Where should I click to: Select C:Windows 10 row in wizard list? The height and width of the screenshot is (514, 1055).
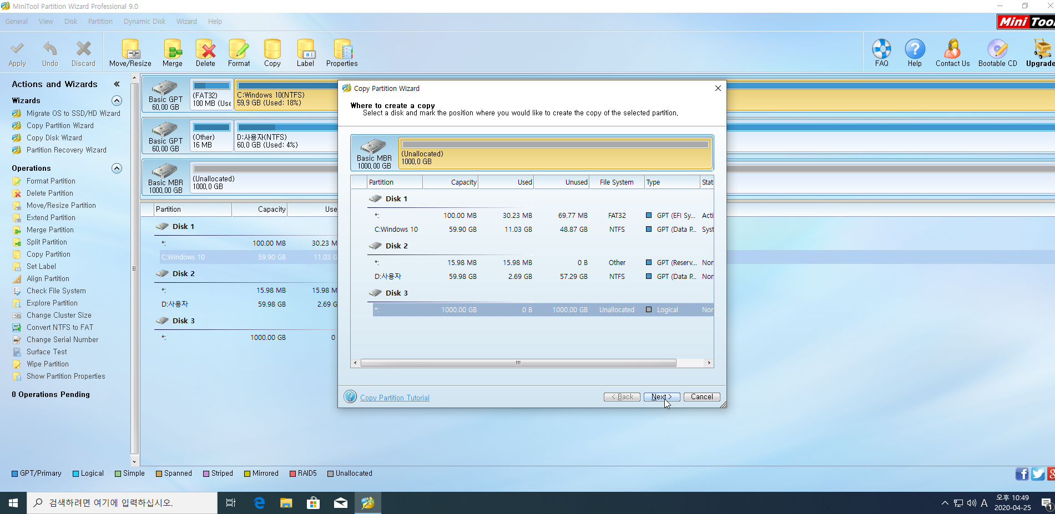tap(543, 230)
